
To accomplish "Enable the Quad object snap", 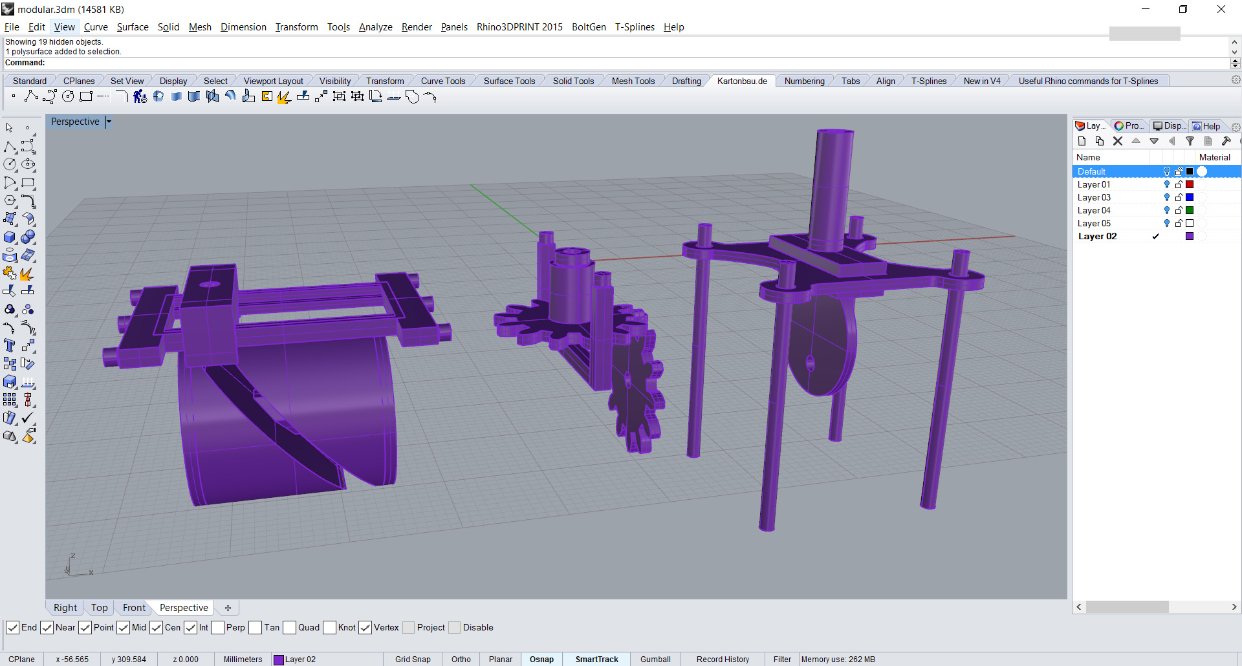I will coord(290,628).
